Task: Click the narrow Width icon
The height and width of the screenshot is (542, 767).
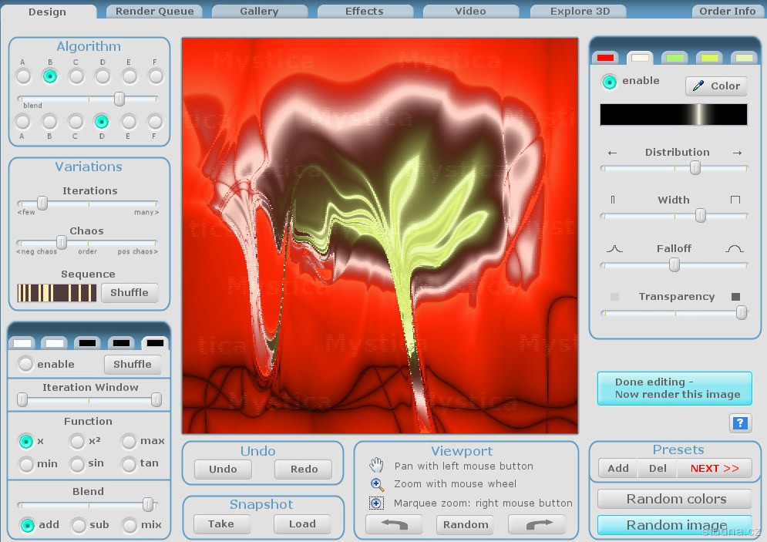Action: 612,200
